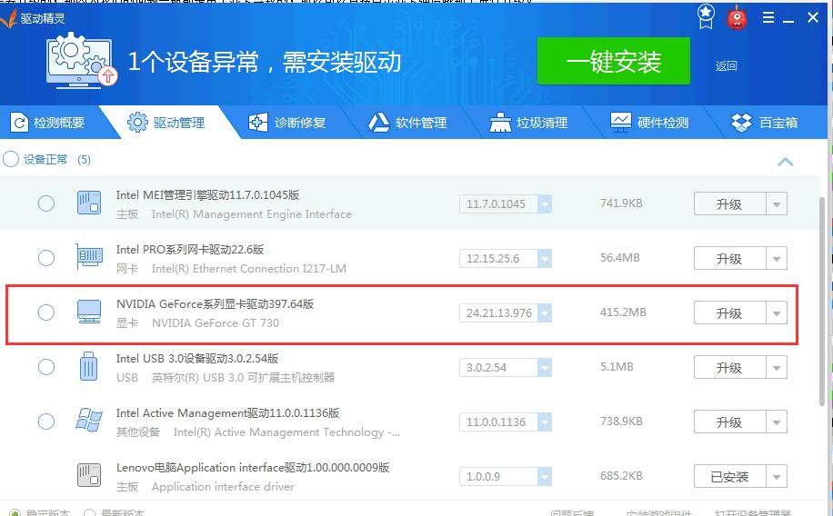The width and height of the screenshot is (833, 516).
Task: Collapse the 设备正常 list with chevron
Action: click(785, 162)
